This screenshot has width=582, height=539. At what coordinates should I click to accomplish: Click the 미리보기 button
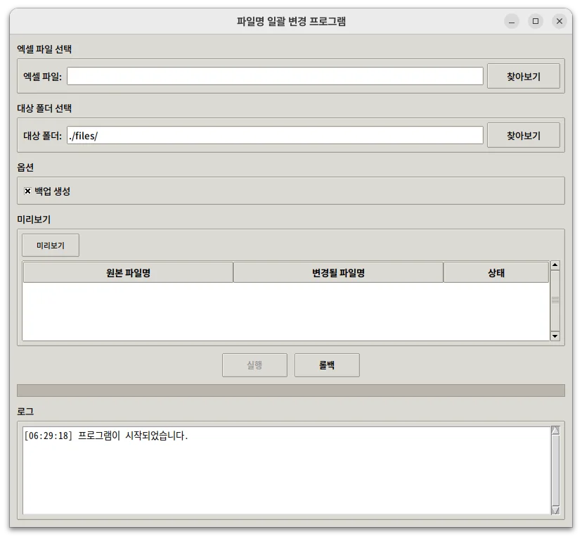[51, 245]
